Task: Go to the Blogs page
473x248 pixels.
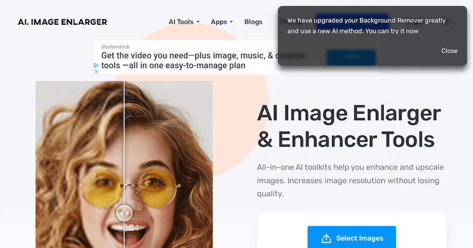Action: 253,22
